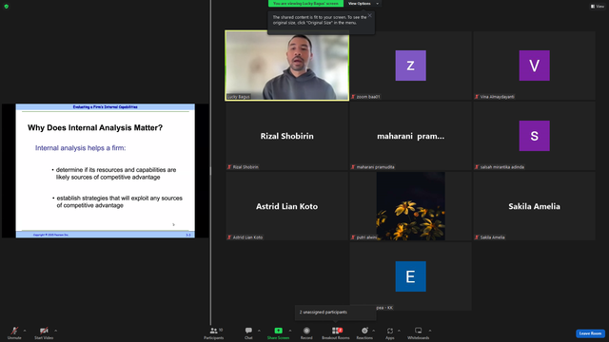Open the Participants panel
This screenshot has width=609, height=342.
point(213,332)
